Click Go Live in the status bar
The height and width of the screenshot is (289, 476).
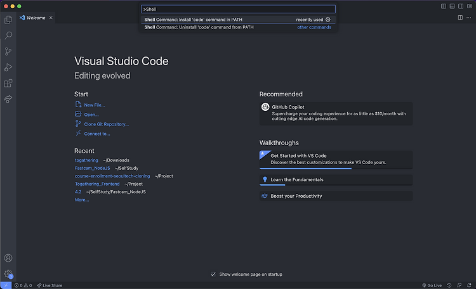pos(432,285)
